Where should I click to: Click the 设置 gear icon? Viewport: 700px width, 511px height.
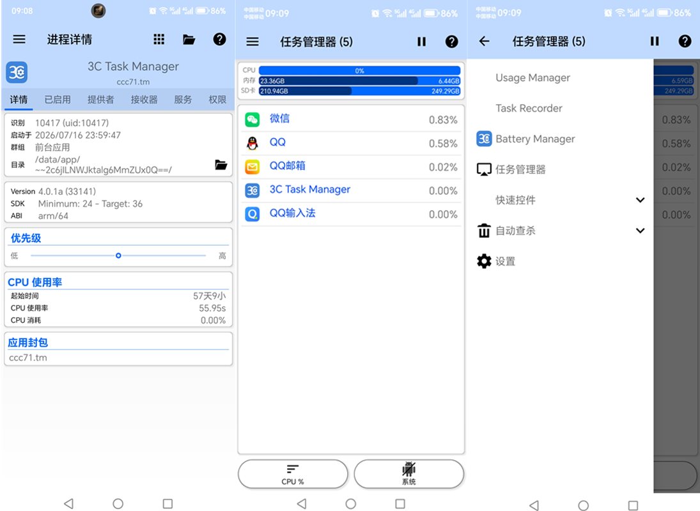[x=484, y=261]
